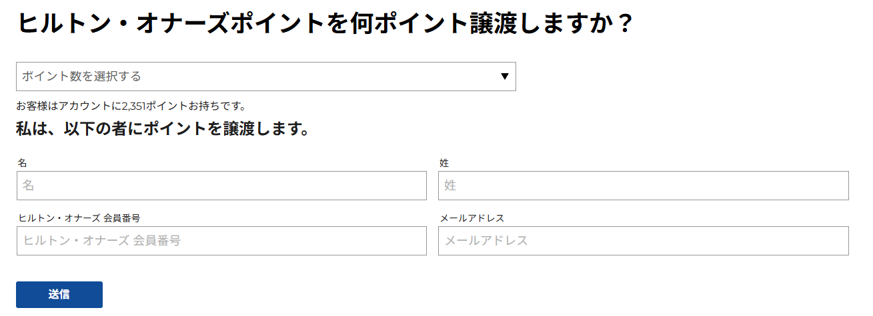Click the ヒルトン・オナーズ 会員番号 field label

pyautogui.click(x=79, y=218)
